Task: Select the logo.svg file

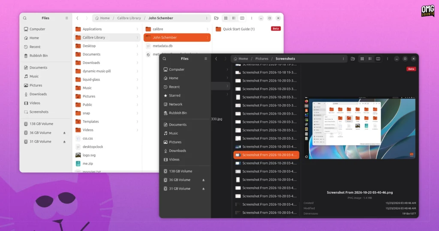Action: click(x=107, y=155)
